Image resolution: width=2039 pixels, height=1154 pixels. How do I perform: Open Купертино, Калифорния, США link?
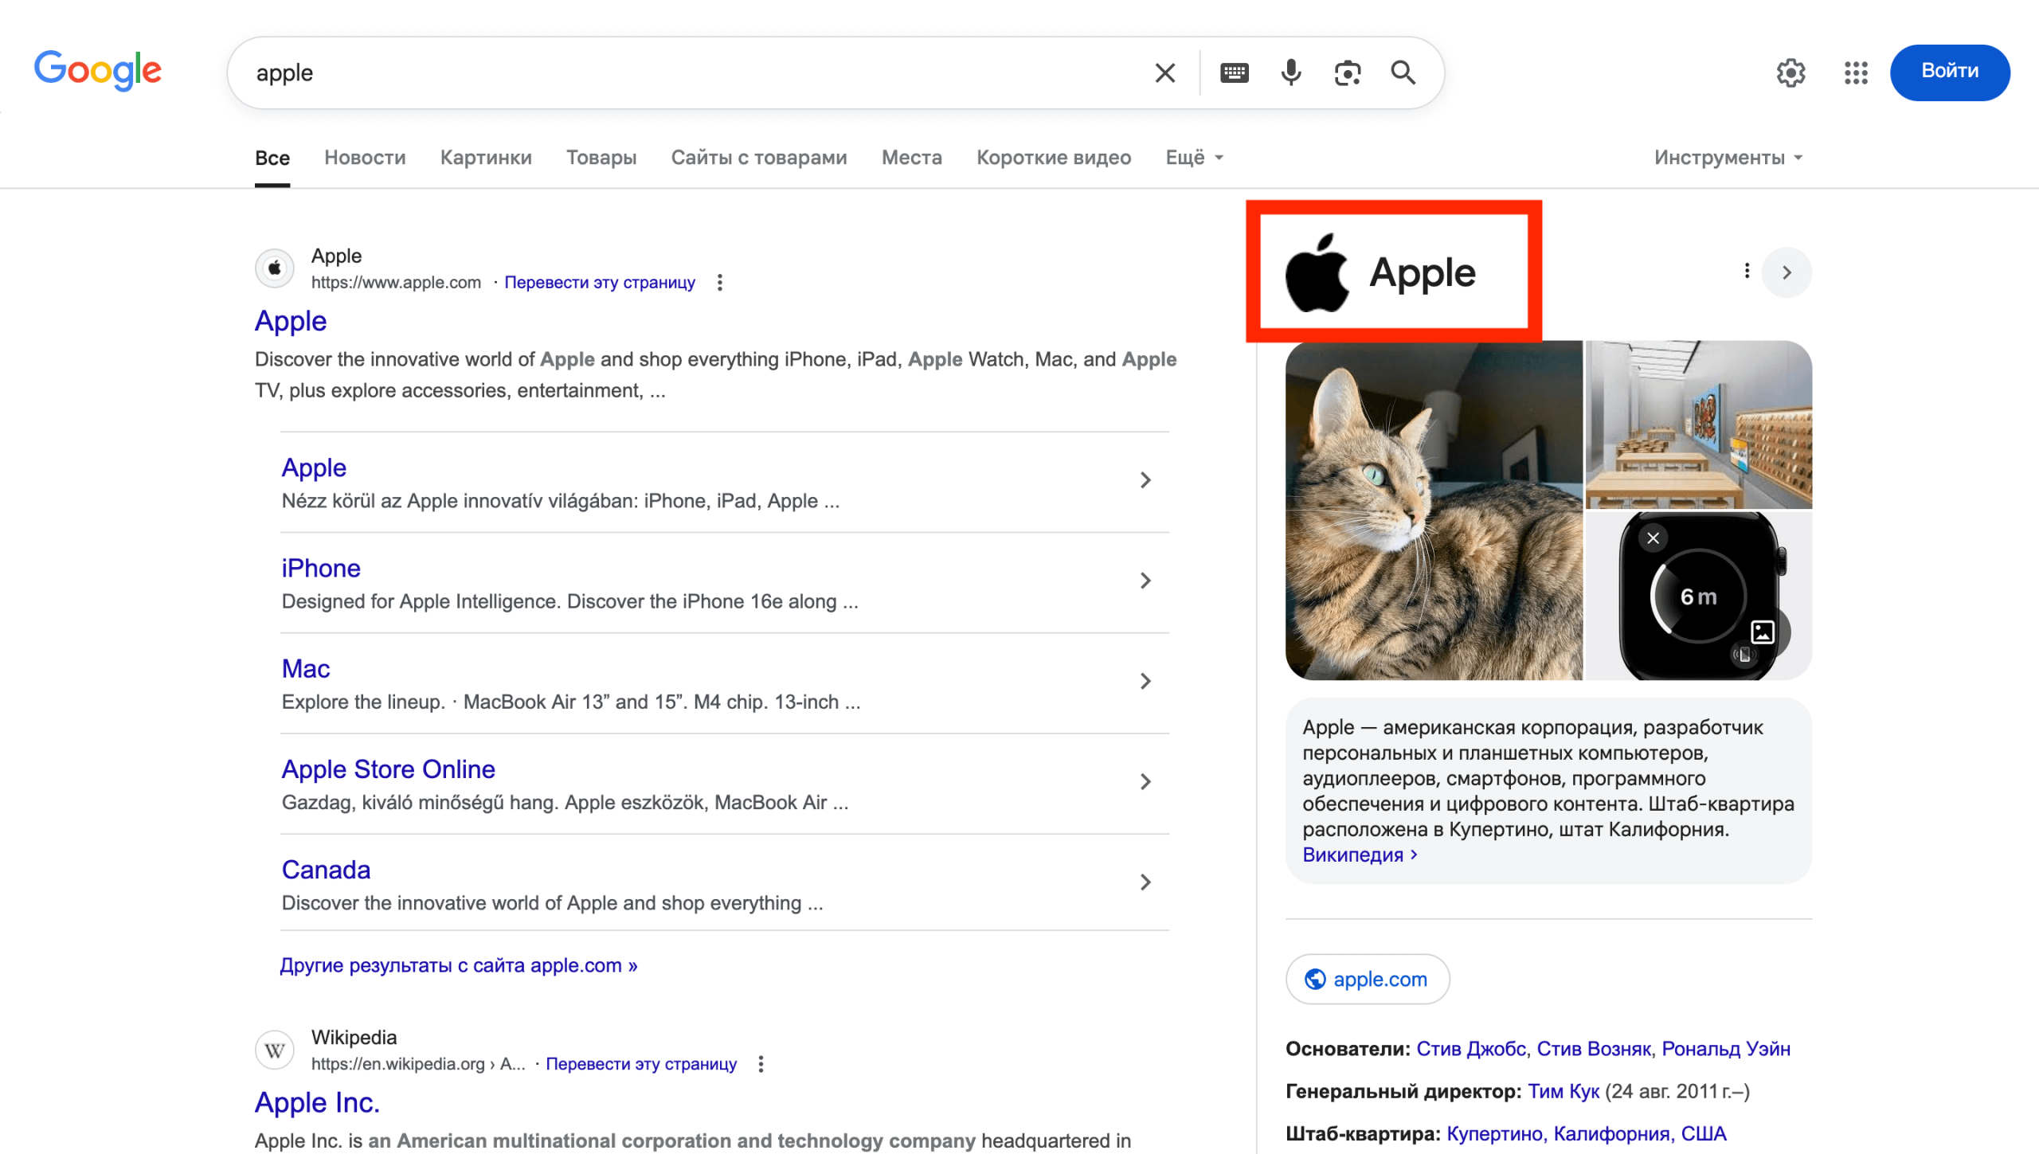(x=1587, y=1134)
